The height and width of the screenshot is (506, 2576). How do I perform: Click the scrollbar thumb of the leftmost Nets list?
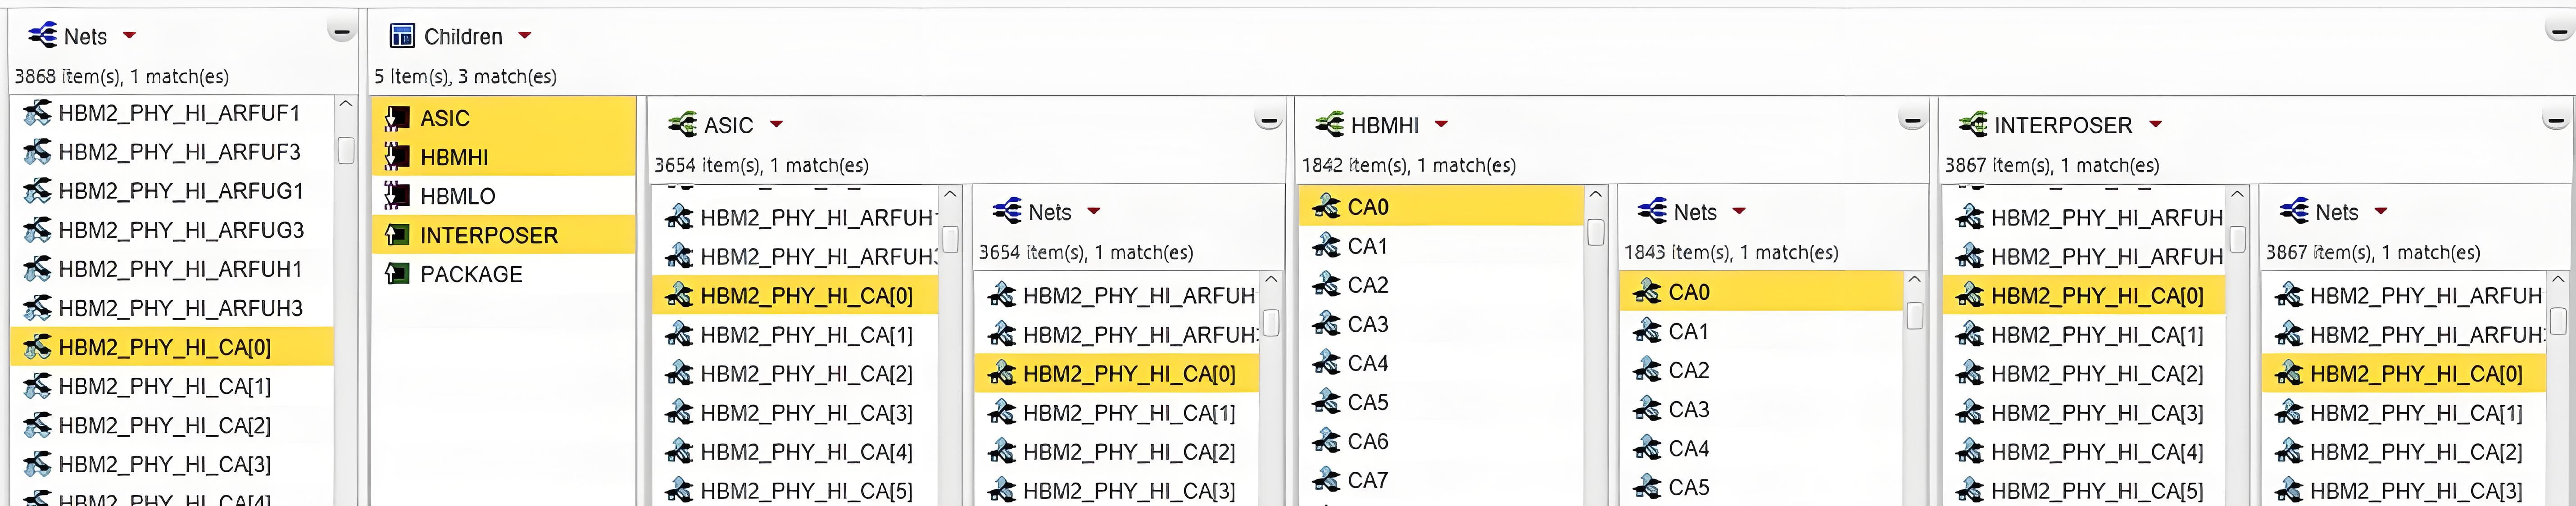[x=345, y=150]
